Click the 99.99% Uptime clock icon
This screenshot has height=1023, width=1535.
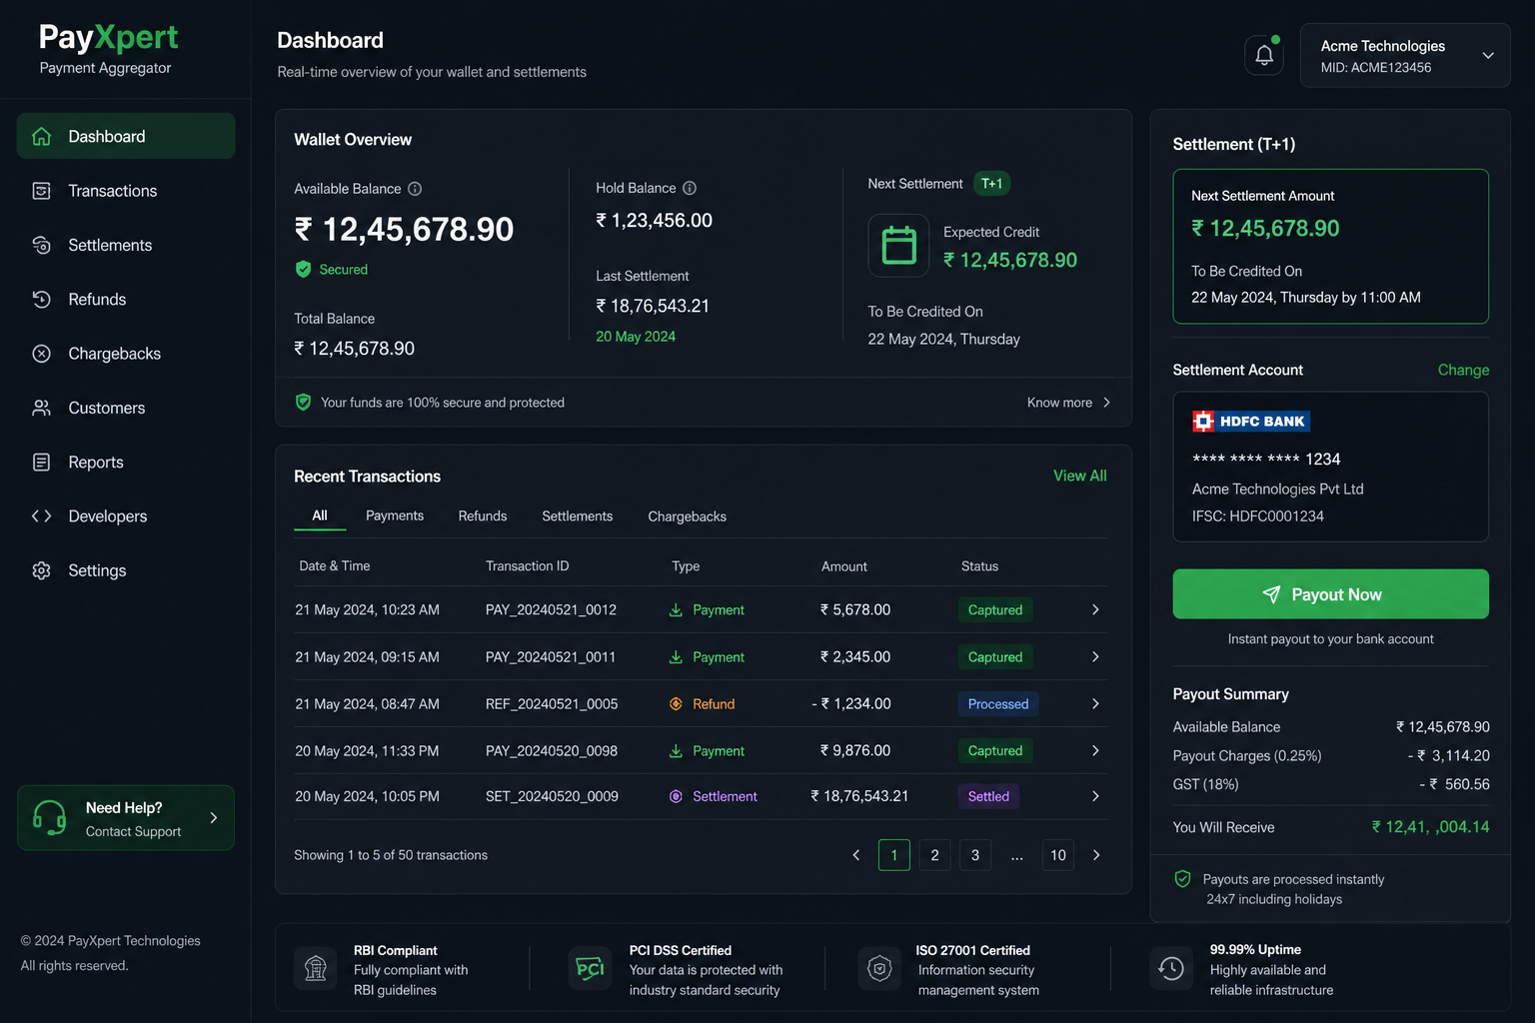tap(1171, 968)
